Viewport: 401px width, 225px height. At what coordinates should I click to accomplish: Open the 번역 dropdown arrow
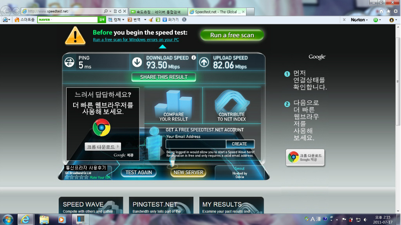145,20
